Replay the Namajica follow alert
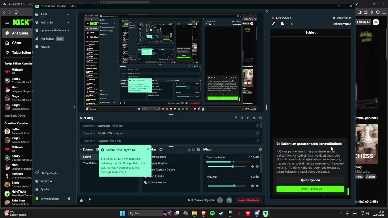The width and height of the screenshot is (388, 218). coord(257,126)
